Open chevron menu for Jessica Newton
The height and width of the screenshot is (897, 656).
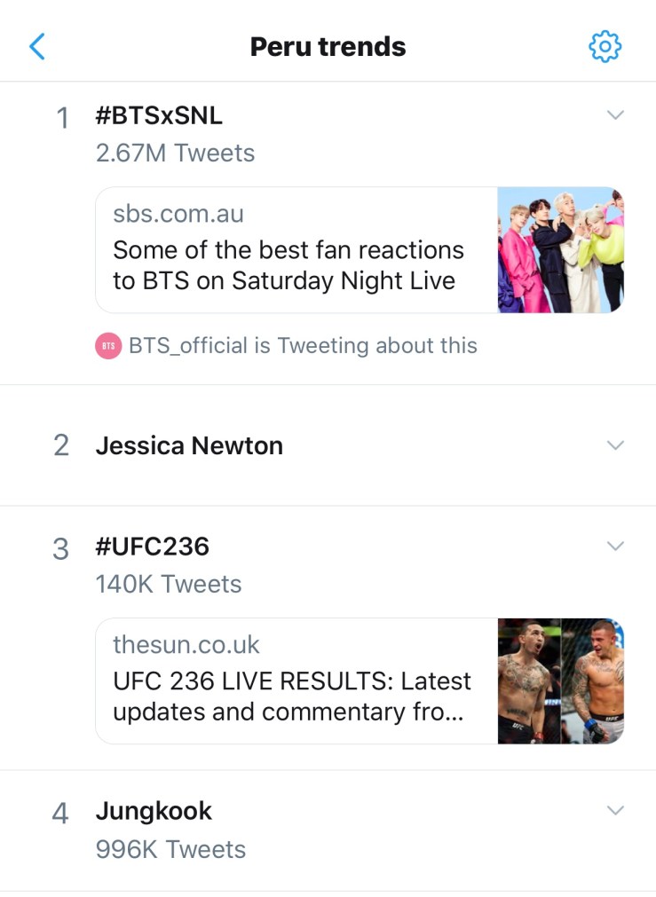coord(615,445)
